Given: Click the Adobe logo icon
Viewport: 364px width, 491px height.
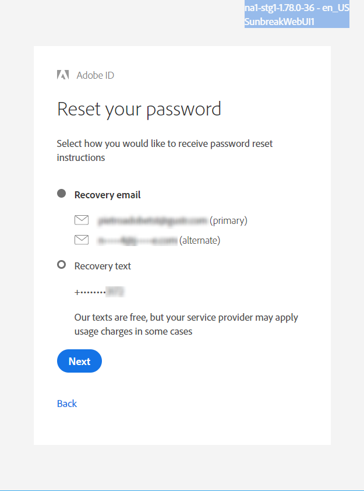Looking at the screenshot, I should 63,75.
